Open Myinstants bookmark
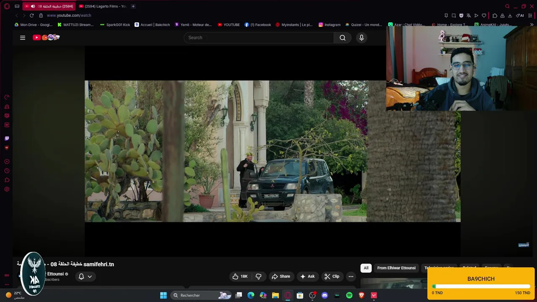Screen dimensions: 537x302 tap(294, 25)
